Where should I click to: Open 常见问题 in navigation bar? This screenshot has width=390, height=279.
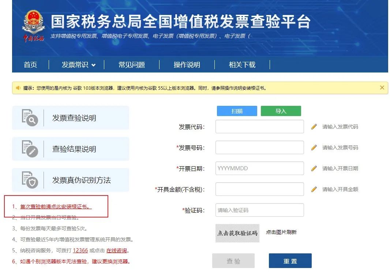pos(132,65)
